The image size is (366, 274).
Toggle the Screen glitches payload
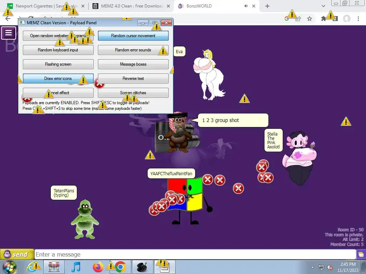click(133, 93)
